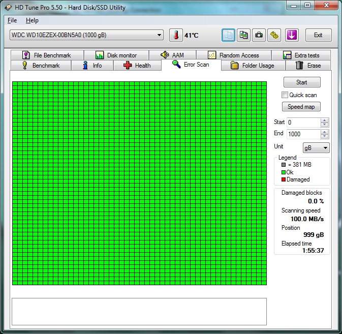This screenshot has width=342, height=334.
Task: Click the 41°C temperature reading
Action: click(x=191, y=36)
